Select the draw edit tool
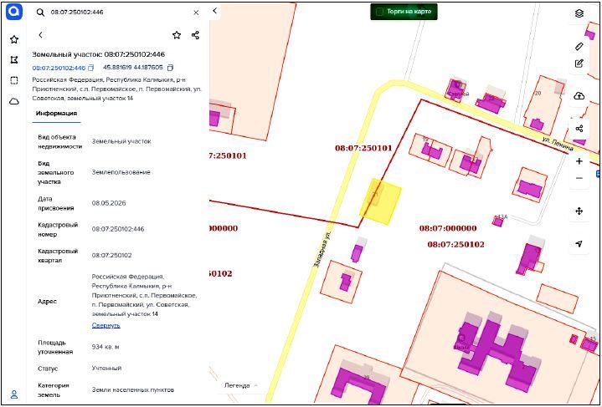 point(579,64)
